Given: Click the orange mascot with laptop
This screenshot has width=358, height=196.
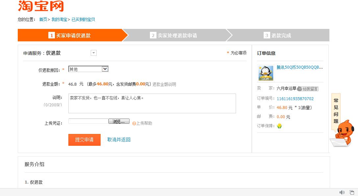Looking at the screenshot, I should (342, 134).
